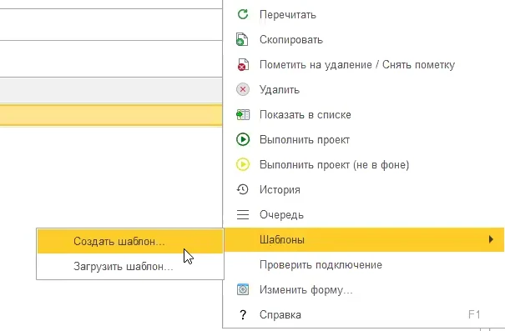
Task: Choose Создать шаблон... in submenu
Action: (x=130, y=241)
